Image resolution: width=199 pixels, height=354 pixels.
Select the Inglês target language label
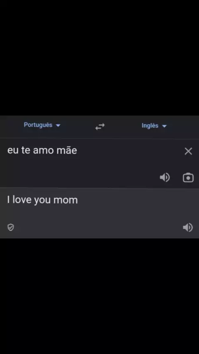150,126
